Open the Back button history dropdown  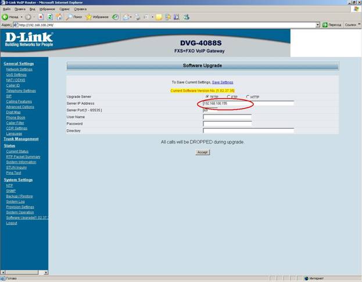tap(21, 17)
